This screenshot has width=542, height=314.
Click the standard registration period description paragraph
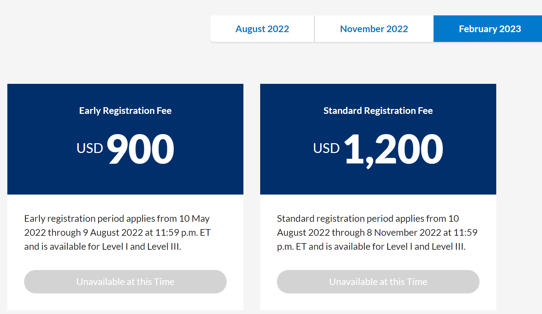coord(377,233)
